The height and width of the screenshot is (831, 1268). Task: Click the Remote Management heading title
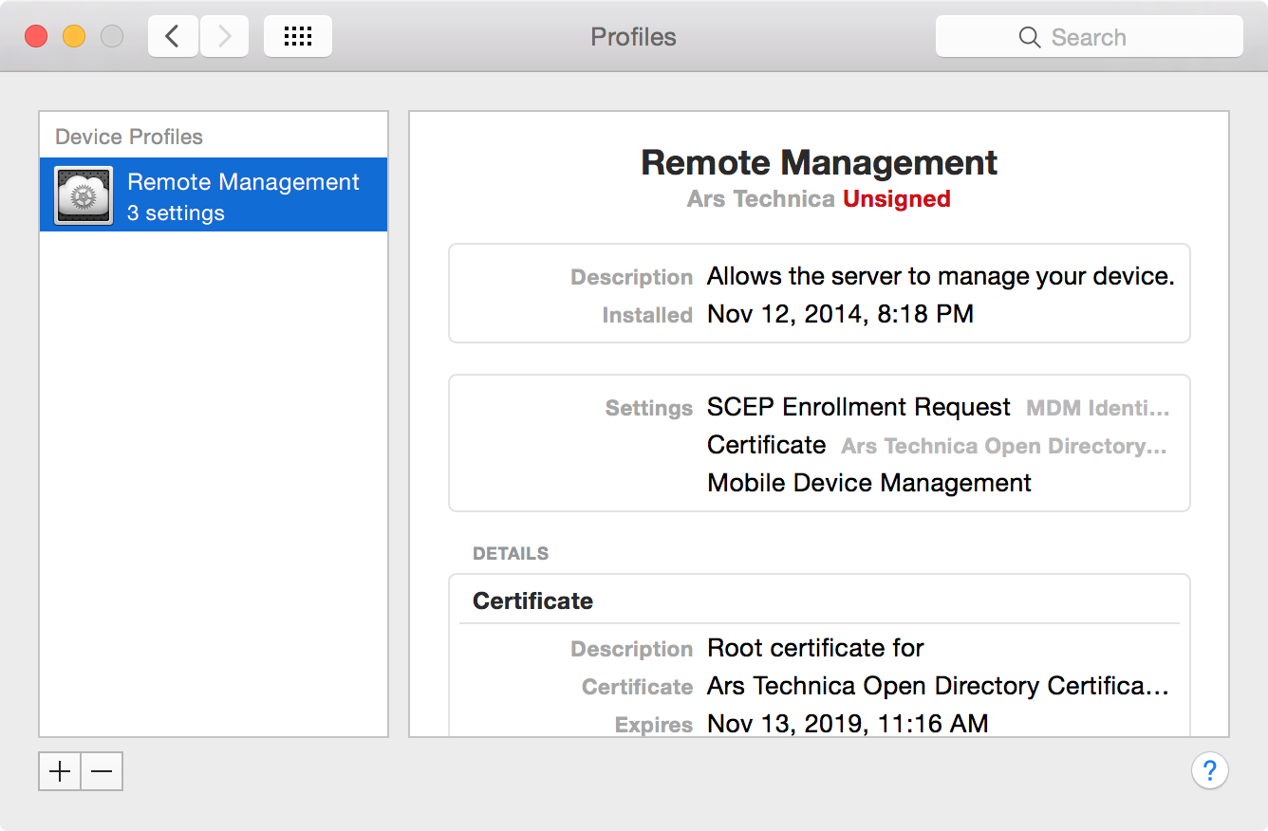tap(819, 162)
